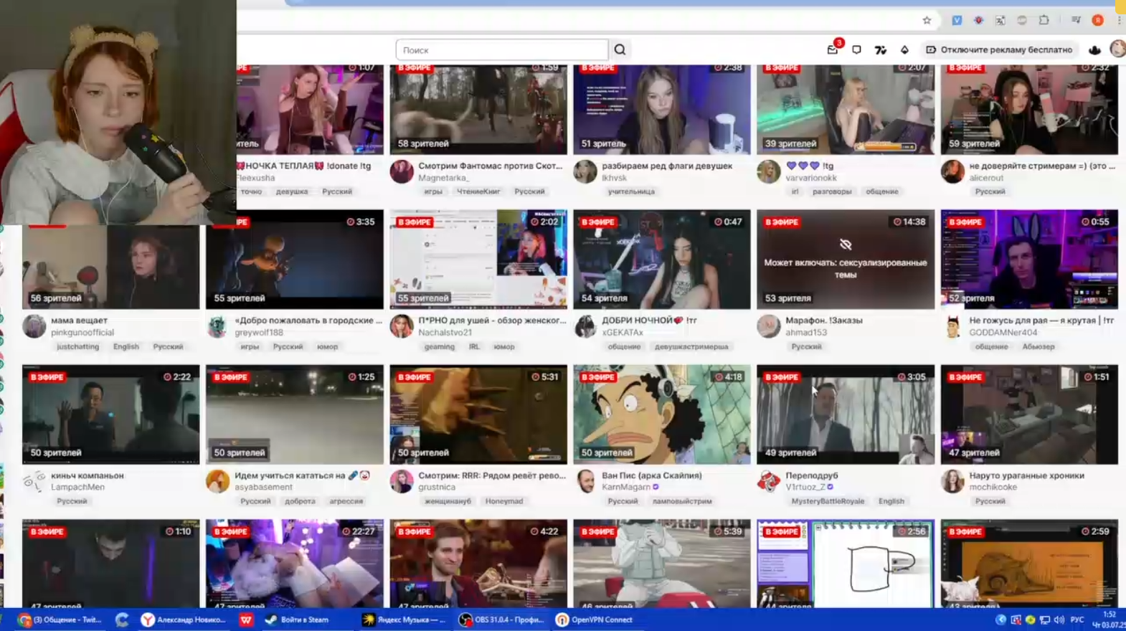Select the gaeming tag
The width and height of the screenshot is (1126, 631).
pos(439,346)
